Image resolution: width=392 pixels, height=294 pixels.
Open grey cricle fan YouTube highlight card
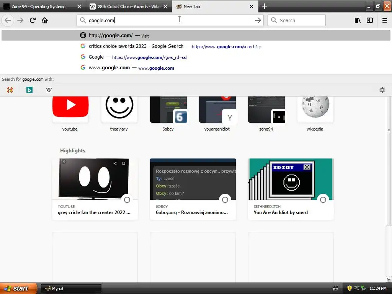pyautogui.click(x=95, y=189)
